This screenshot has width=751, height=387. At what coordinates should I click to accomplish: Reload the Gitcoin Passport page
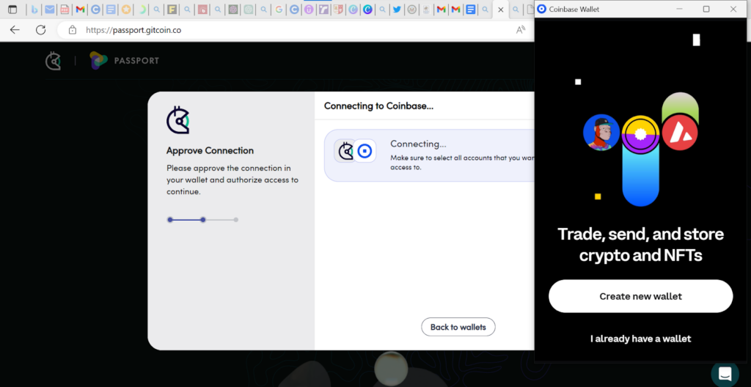point(41,30)
